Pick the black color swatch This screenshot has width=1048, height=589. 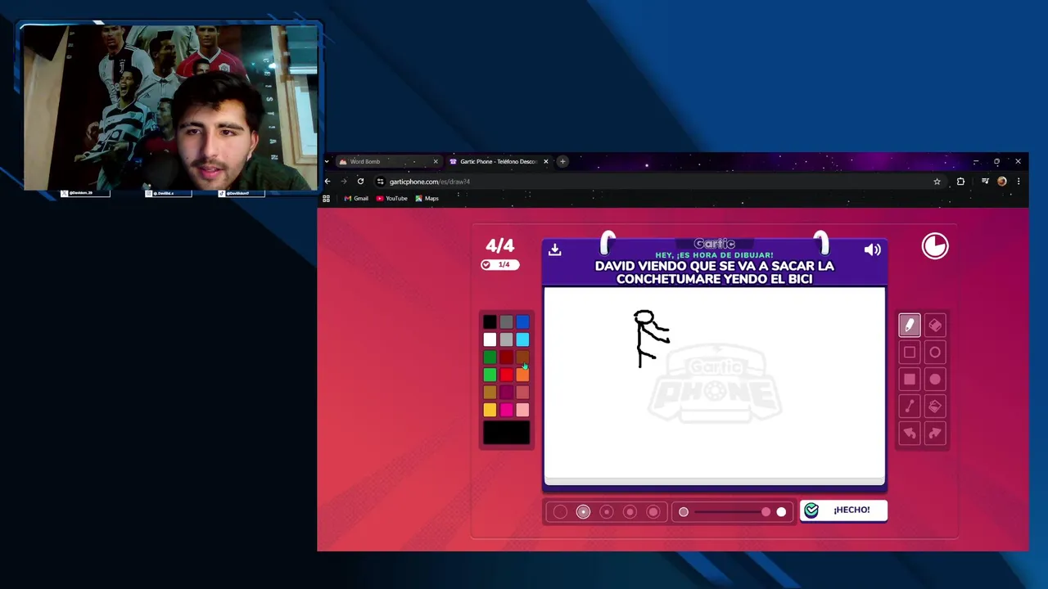click(490, 322)
